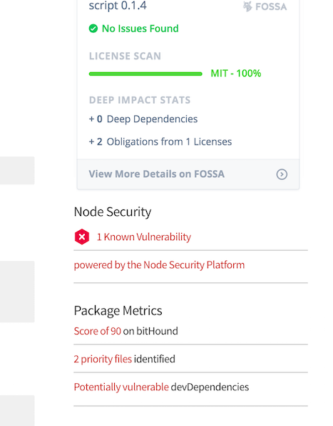Click the 'on bitHound' text
The width and height of the screenshot is (333, 426).
(x=150, y=331)
